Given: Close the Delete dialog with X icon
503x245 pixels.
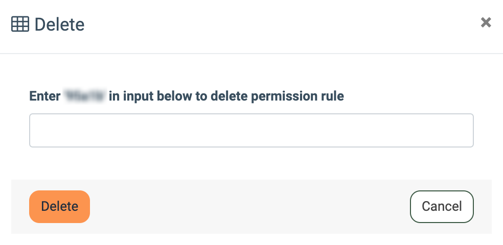Looking at the screenshot, I should tap(486, 22).
